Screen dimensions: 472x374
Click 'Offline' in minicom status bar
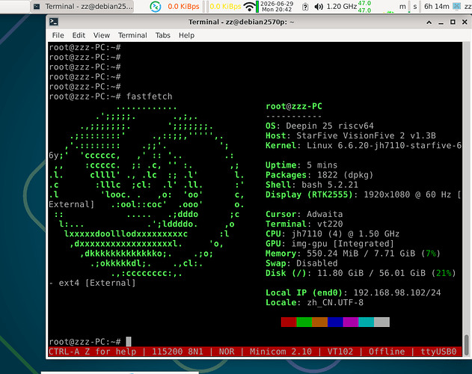[387, 352]
